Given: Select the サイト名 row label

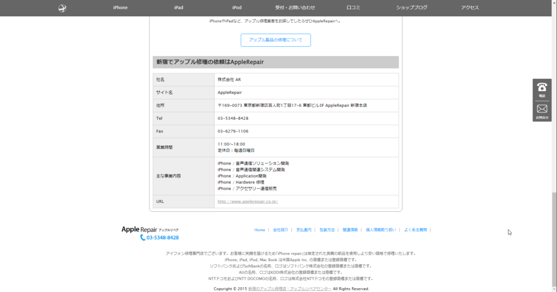Looking at the screenshot, I should (164, 92).
